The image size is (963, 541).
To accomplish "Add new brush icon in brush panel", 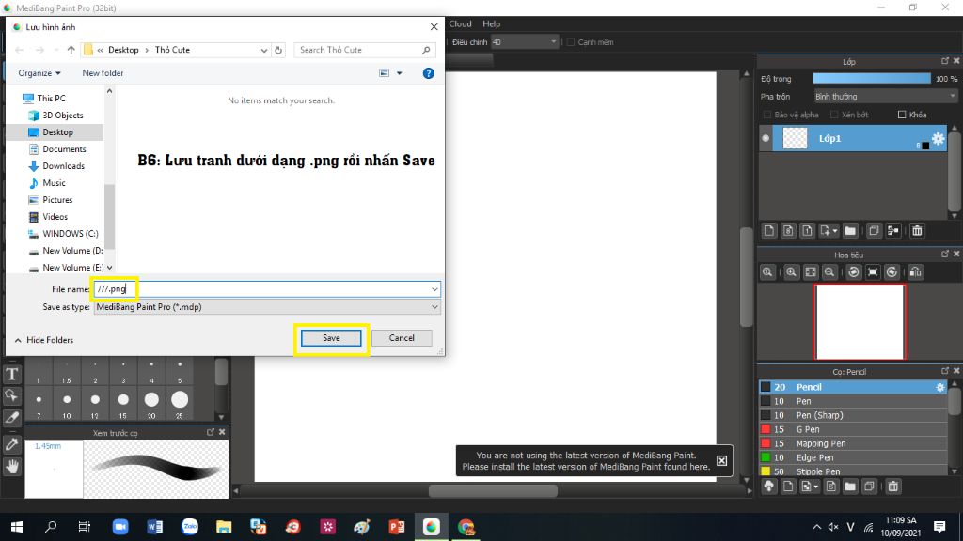I will 788,487.
